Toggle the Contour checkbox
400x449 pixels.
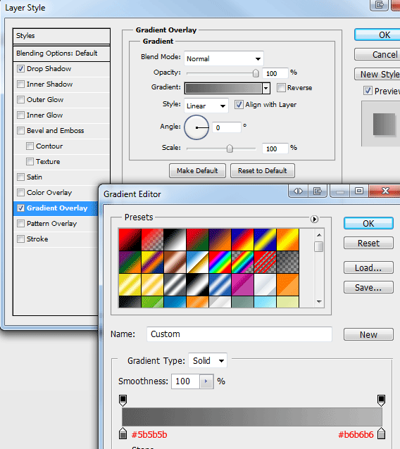(x=30, y=146)
